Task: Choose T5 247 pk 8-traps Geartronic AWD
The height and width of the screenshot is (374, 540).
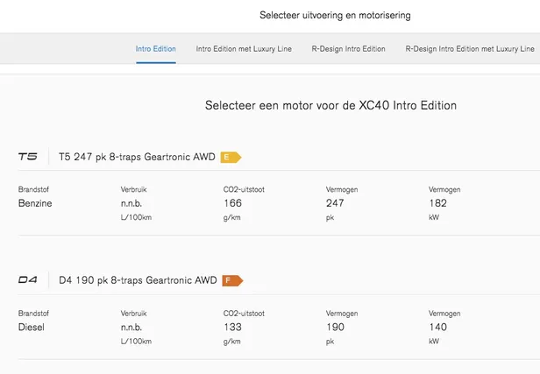Action: click(137, 157)
